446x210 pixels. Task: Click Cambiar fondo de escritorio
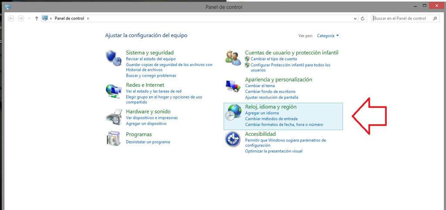tap(270, 91)
